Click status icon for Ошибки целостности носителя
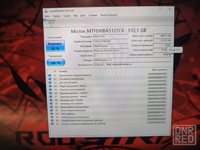Screen dimensions: 200x150 52,120
